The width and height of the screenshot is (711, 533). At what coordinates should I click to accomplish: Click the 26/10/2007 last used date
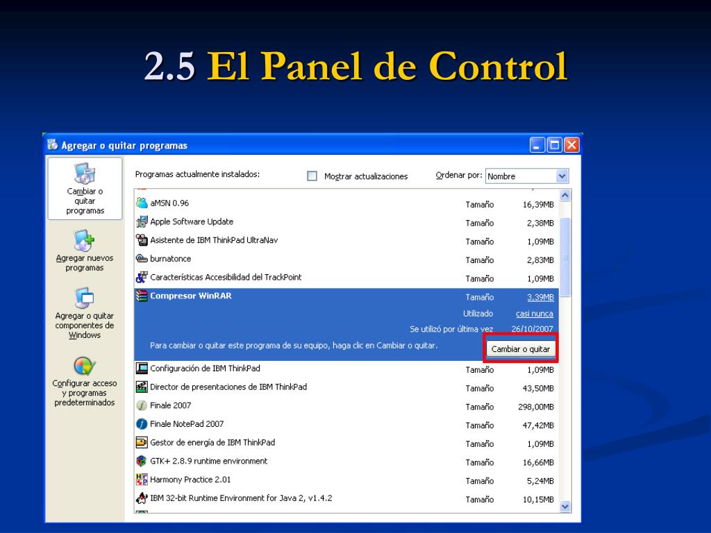point(533,329)
